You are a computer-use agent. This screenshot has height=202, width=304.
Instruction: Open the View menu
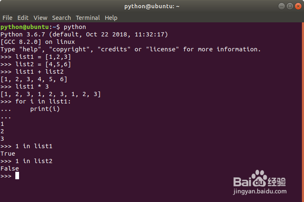coord(40,18)
